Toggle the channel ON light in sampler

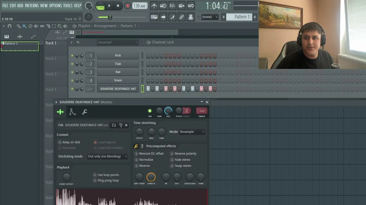tap(150, 111)
